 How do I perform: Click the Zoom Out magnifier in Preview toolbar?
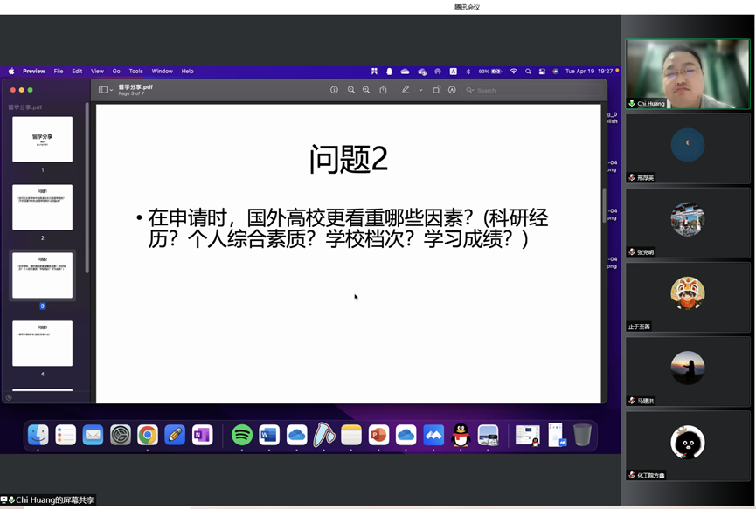(351, 90)
